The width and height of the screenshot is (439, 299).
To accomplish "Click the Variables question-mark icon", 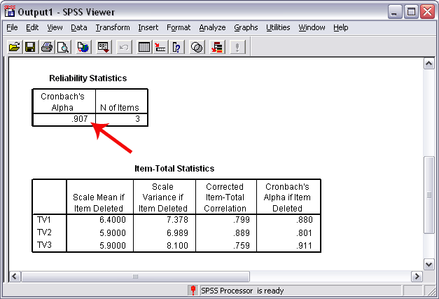I will tap(176, 47).
